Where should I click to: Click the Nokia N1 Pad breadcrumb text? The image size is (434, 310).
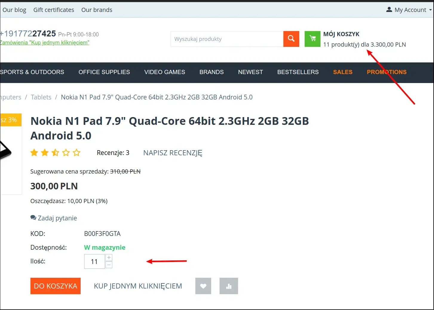pos(157,97)
